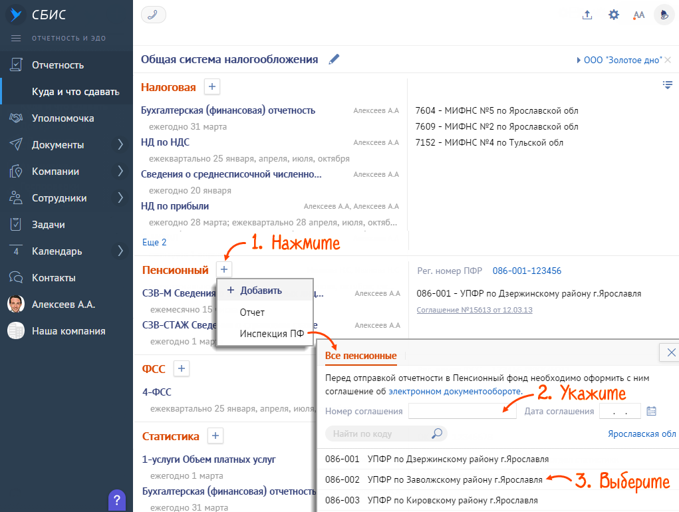
Task: Click the Еще 2 link
Action: 154,242
